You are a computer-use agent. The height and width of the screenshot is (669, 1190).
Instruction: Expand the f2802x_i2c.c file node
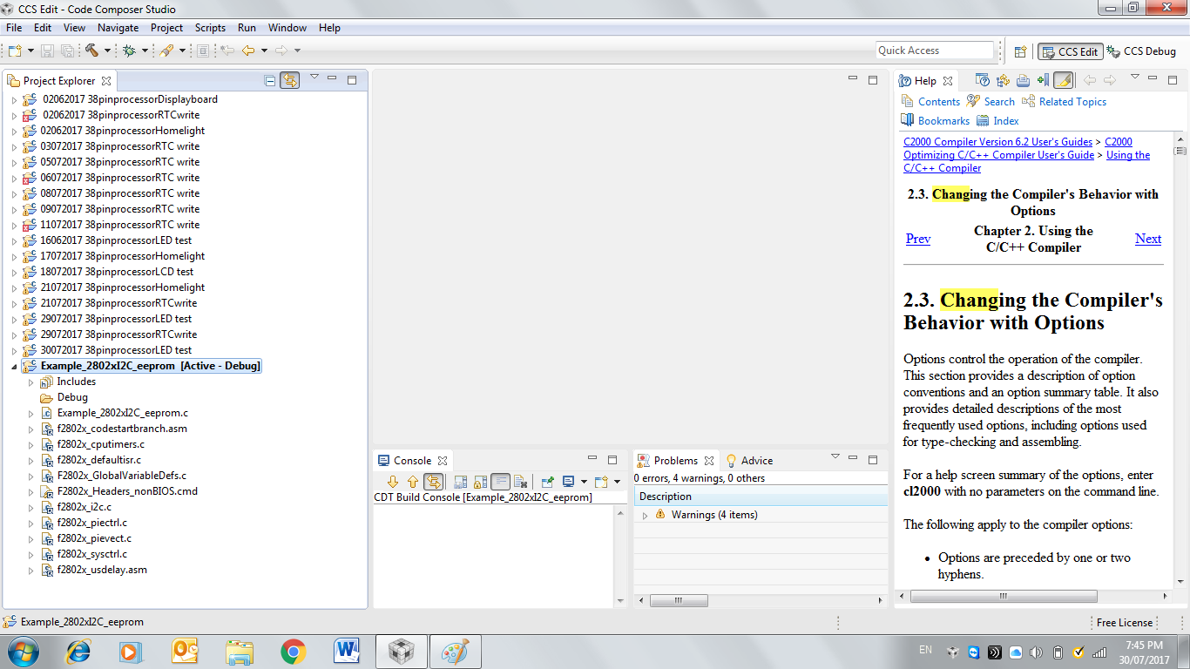(x=30, y=507)
